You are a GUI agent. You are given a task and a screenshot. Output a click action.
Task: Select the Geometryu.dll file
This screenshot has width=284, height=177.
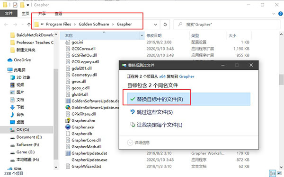pyautogui.click(x=84, y=75)
